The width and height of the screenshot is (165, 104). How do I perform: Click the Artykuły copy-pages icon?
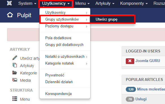pyautogui.click(x=15, y=65)
